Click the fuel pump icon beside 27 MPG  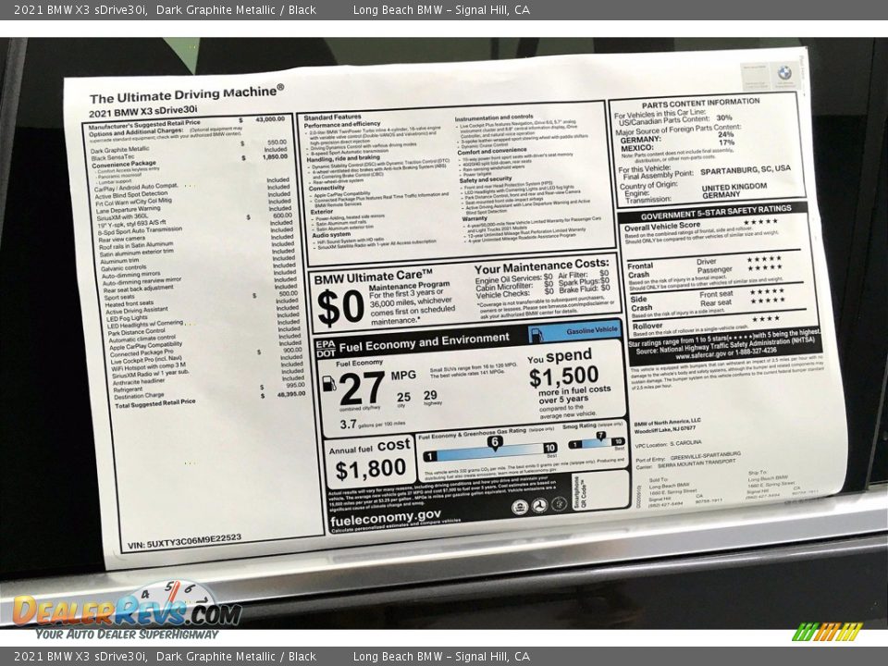[x=329, y=383]
